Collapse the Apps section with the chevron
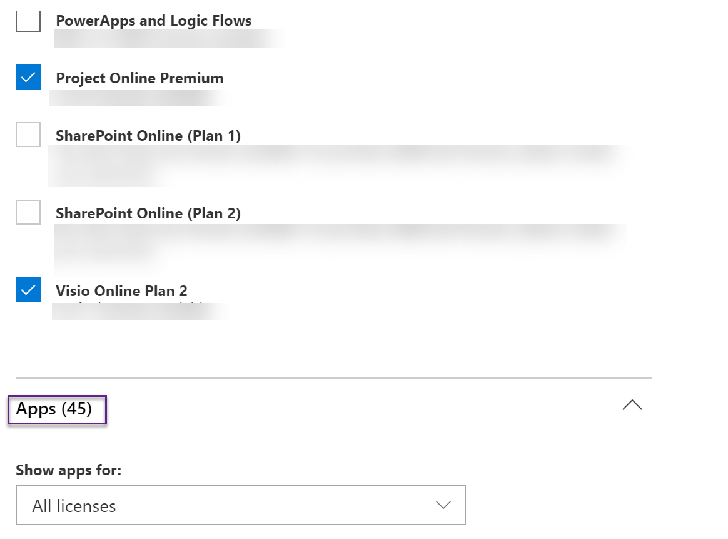This screenshot has width=728, height=539. [632, 405]
